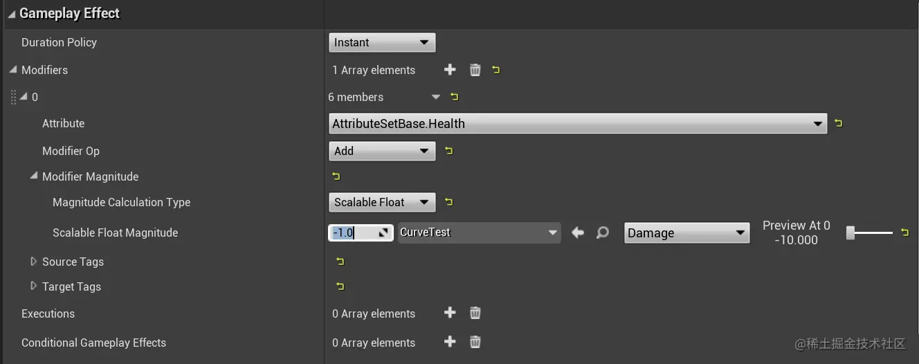Click the Preview At level slider

870,233
